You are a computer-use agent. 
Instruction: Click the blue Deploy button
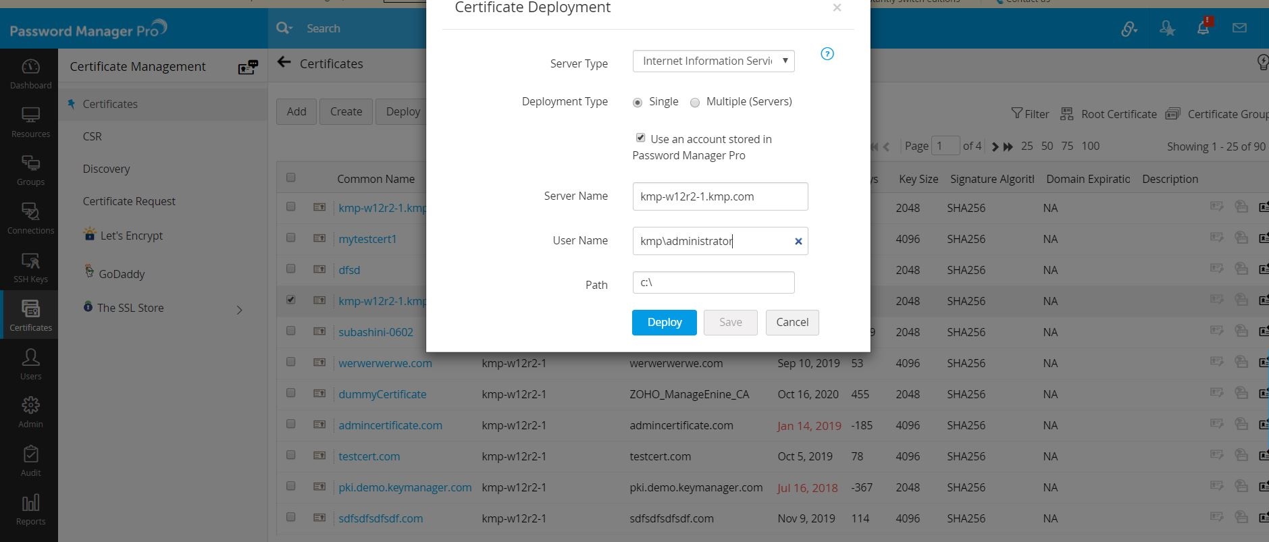(x=664, y=322)
